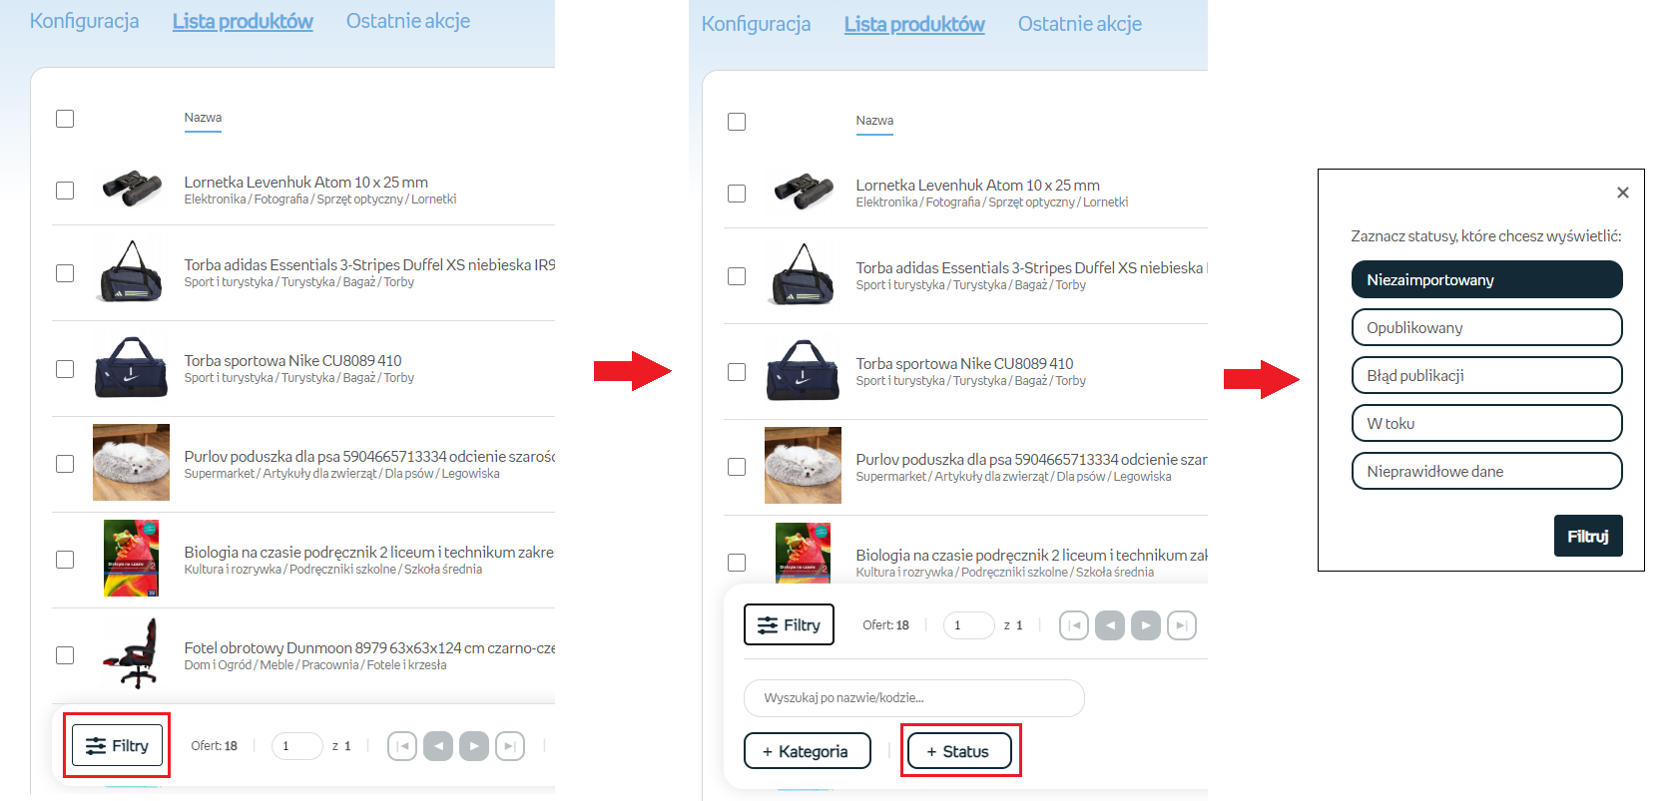
Task: Switch to Konfiguracja tab in the leftmost panel
Action: point(84,21)
